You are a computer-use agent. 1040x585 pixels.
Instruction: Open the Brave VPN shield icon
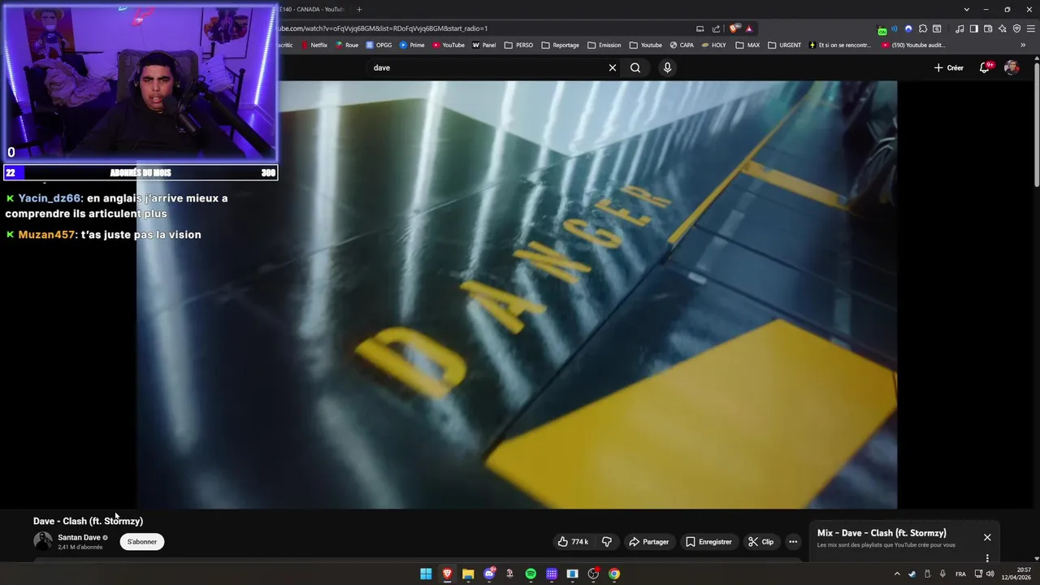pyautogui.click(x=1016, y=28)
